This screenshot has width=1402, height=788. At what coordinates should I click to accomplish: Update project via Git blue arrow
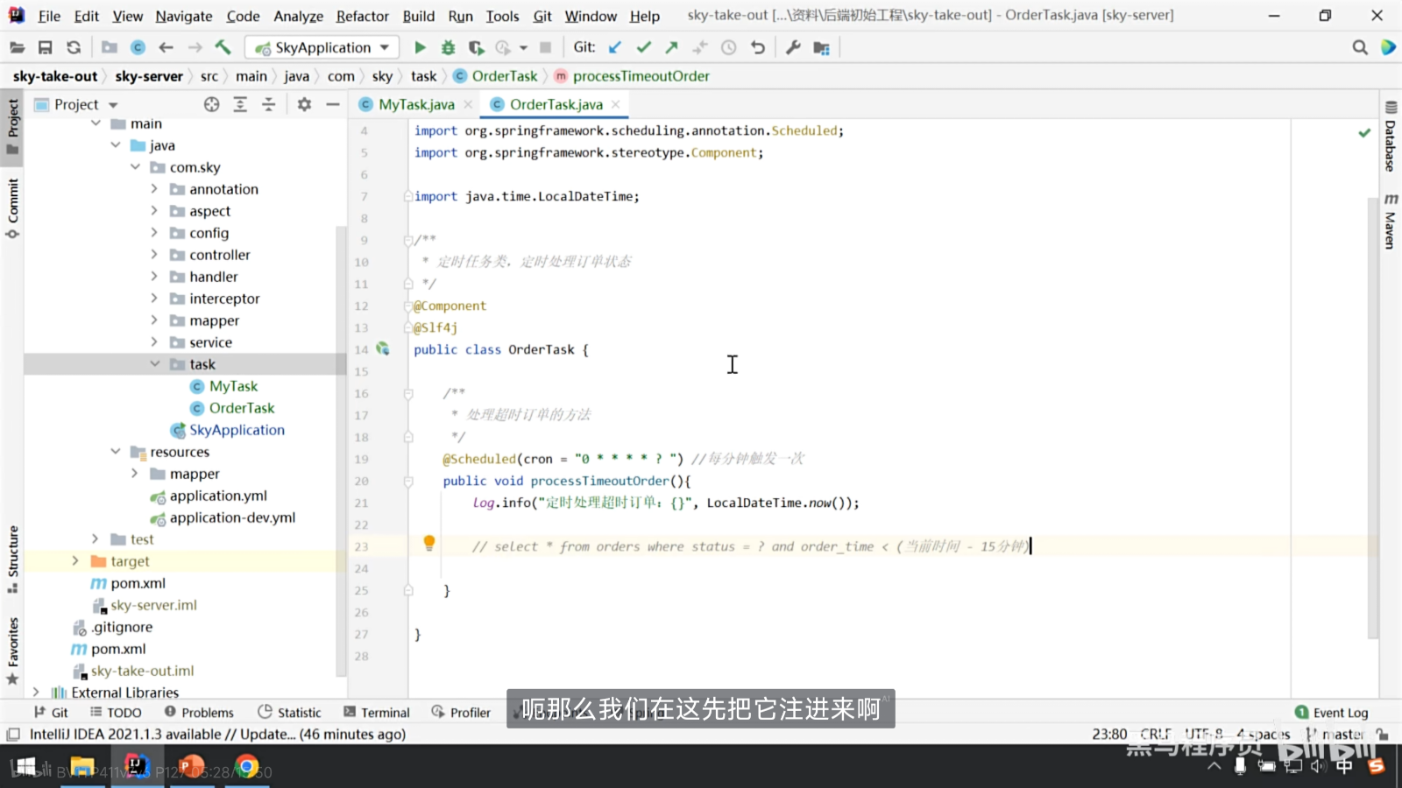[615, 47]
